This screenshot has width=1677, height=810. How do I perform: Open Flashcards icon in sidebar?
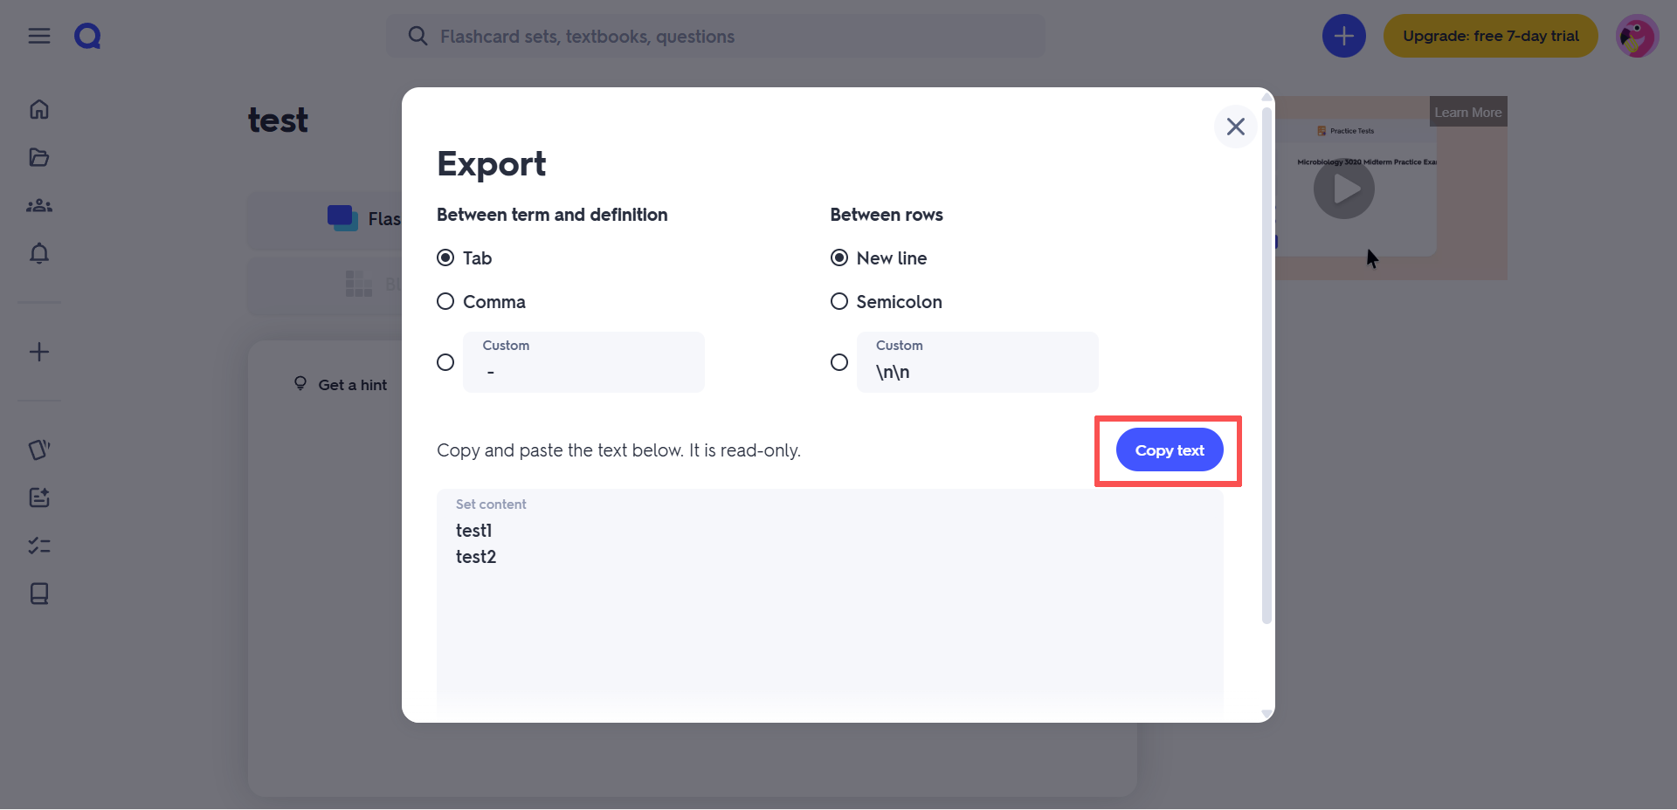(39, 450)
